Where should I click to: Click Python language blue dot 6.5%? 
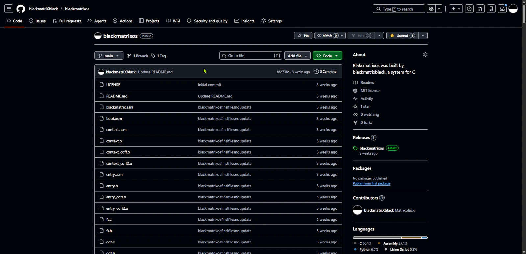pos(355,249)
